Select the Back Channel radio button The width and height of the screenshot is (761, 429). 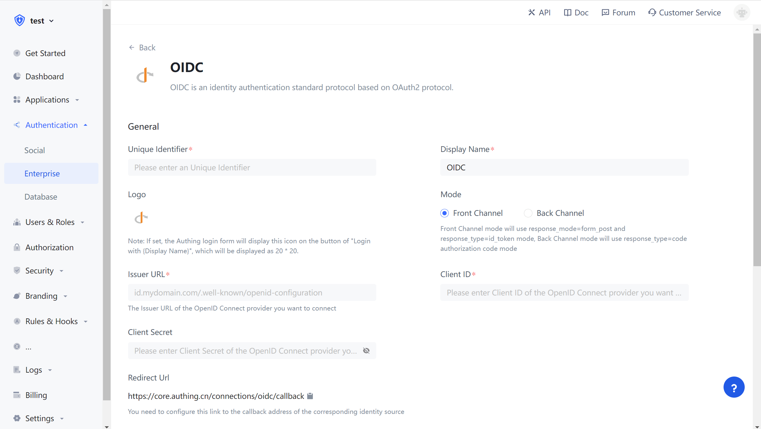pos(528,213)
